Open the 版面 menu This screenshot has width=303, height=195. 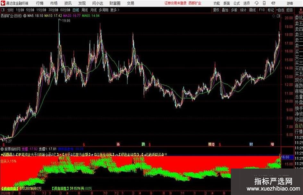pyautogui.click(x=227, y=3)
